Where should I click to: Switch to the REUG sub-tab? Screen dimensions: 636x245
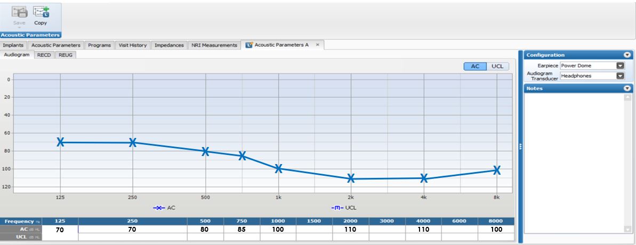[65, 55]
